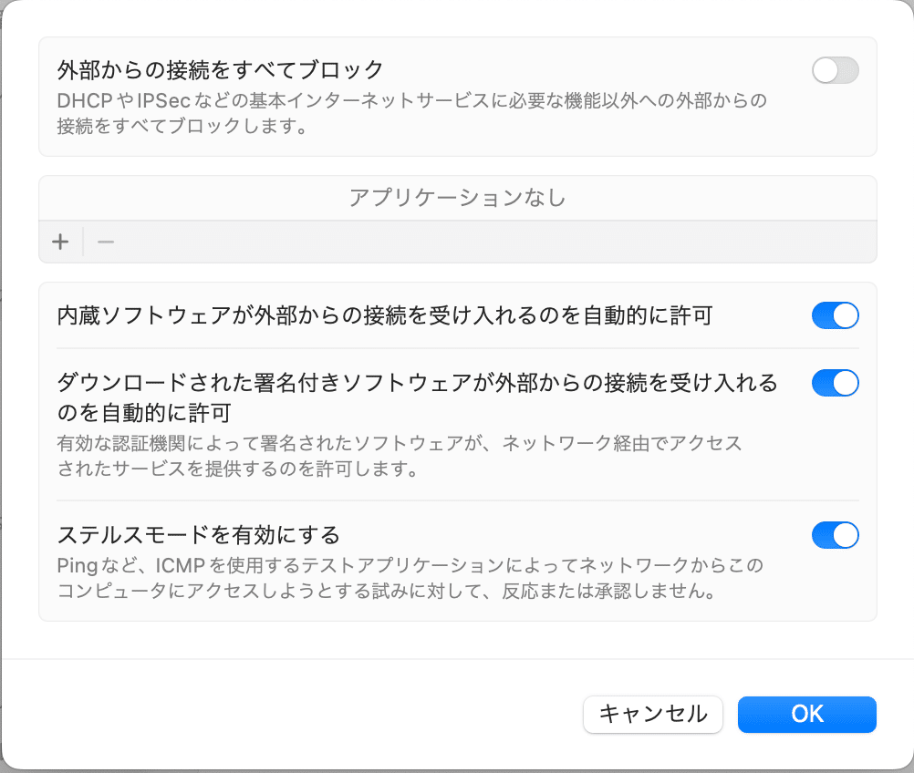
Task: Click the 有効な認証機関 description paragraph
Action: (x=400, y=456)
